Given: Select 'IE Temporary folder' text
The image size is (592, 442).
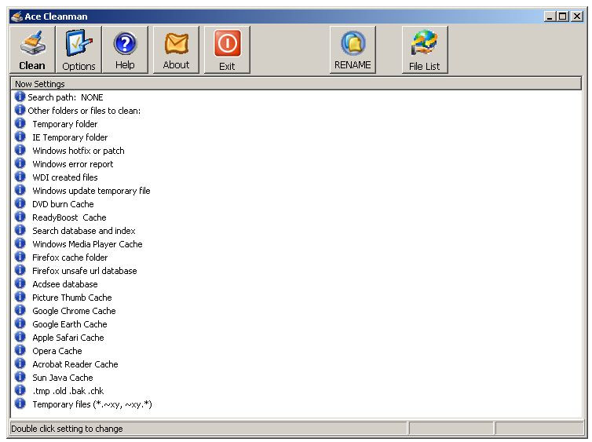Looking at the screenshot, I should 70,137.
